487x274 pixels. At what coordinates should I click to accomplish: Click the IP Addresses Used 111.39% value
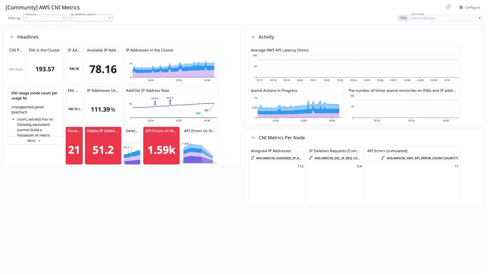(x=103, y=110)
